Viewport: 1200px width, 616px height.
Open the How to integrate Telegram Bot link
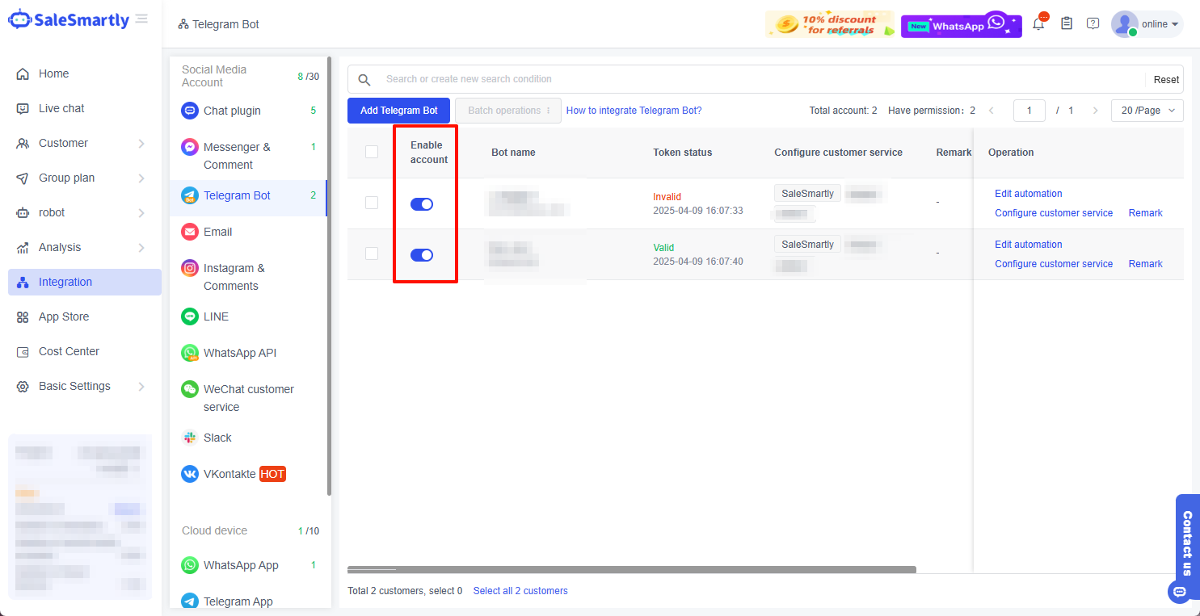tap(634, 110)
